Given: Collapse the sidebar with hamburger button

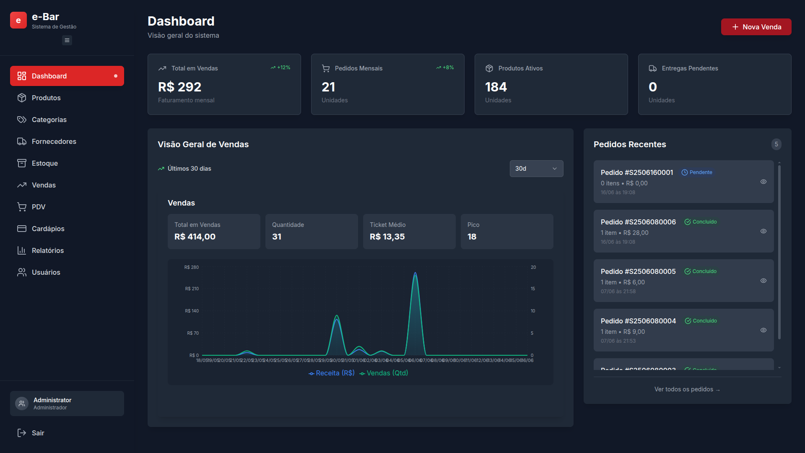Looking at the screenshot, I should [67, 40].
